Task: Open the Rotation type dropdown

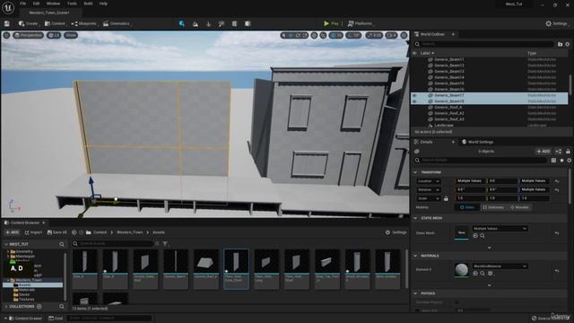Action: [429, 189]
